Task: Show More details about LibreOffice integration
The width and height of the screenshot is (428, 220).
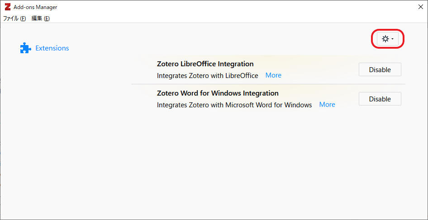Action: coord(273,75)
